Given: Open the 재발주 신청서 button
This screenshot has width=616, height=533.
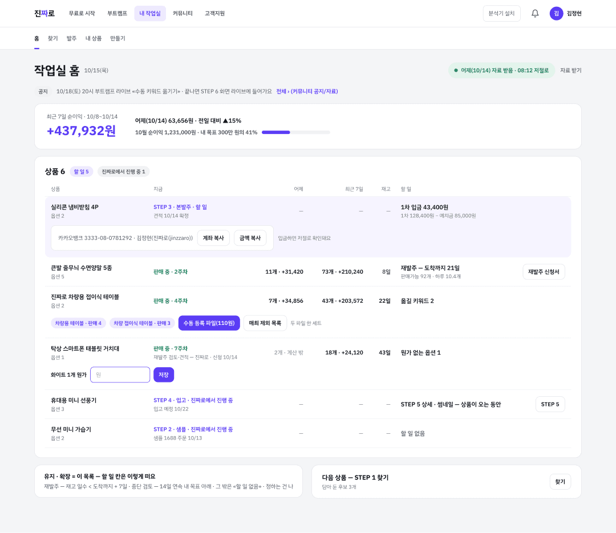Looking at the screenshot, I should click(544, 272).
